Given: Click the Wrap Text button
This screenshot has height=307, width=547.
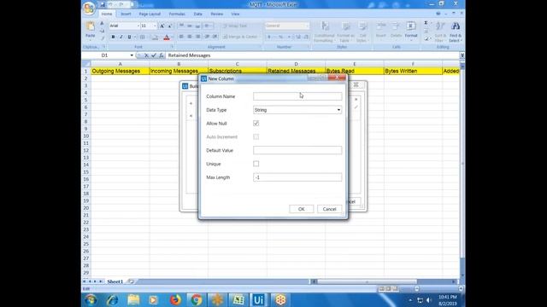Looking at the screenshot, I should pyautogui.click(x=236, y=26).
